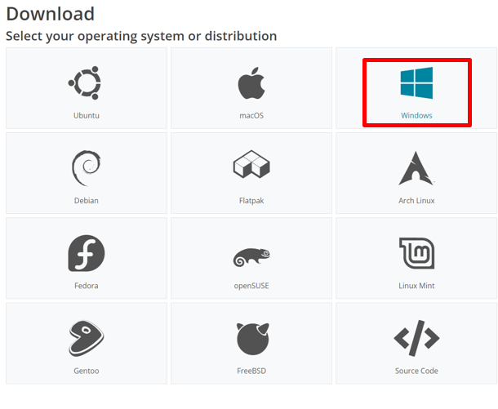Click the Apple macOS logo icon
This screenshot has width=498, height=409.
click(x=251, y=83)
